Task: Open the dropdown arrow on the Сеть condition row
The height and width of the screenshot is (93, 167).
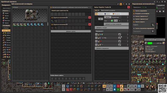Action: click(128, 21)
